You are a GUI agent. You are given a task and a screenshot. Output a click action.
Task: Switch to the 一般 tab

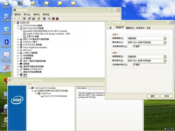click(x=110, y=28)
